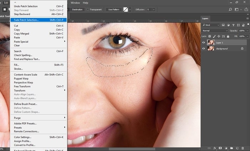Screen dimensions: 250x151
Task: Click the Edit menu title
Action: pyautogui.click(x=6, y=3)
